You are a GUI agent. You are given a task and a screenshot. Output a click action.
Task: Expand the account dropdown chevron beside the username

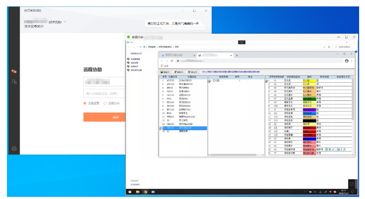65,22
